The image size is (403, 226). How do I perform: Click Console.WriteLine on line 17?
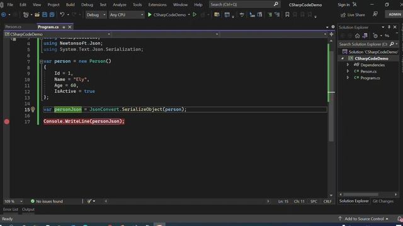(x=66, y=121)
